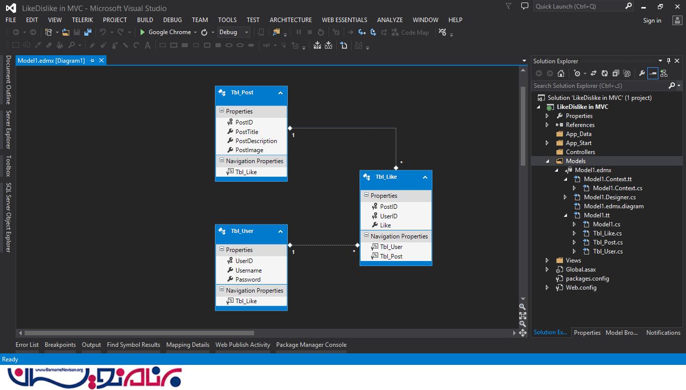Click the Search Solution Explorer field

(600, 86)
